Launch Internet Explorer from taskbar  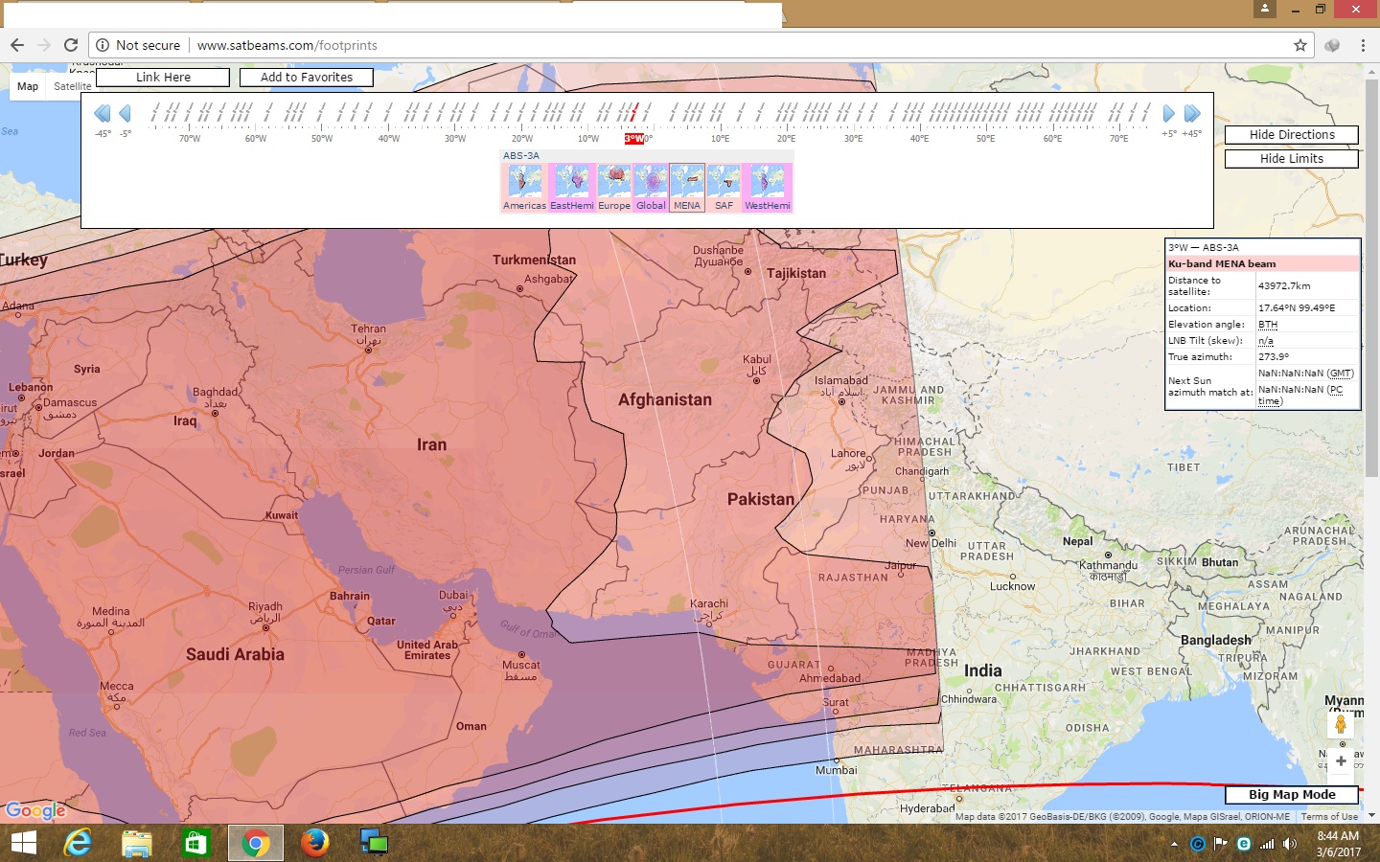78,843
